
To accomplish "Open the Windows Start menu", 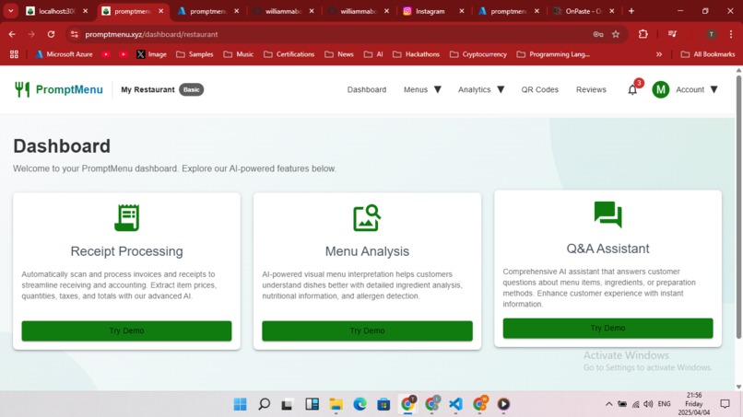I will (241, 404).
